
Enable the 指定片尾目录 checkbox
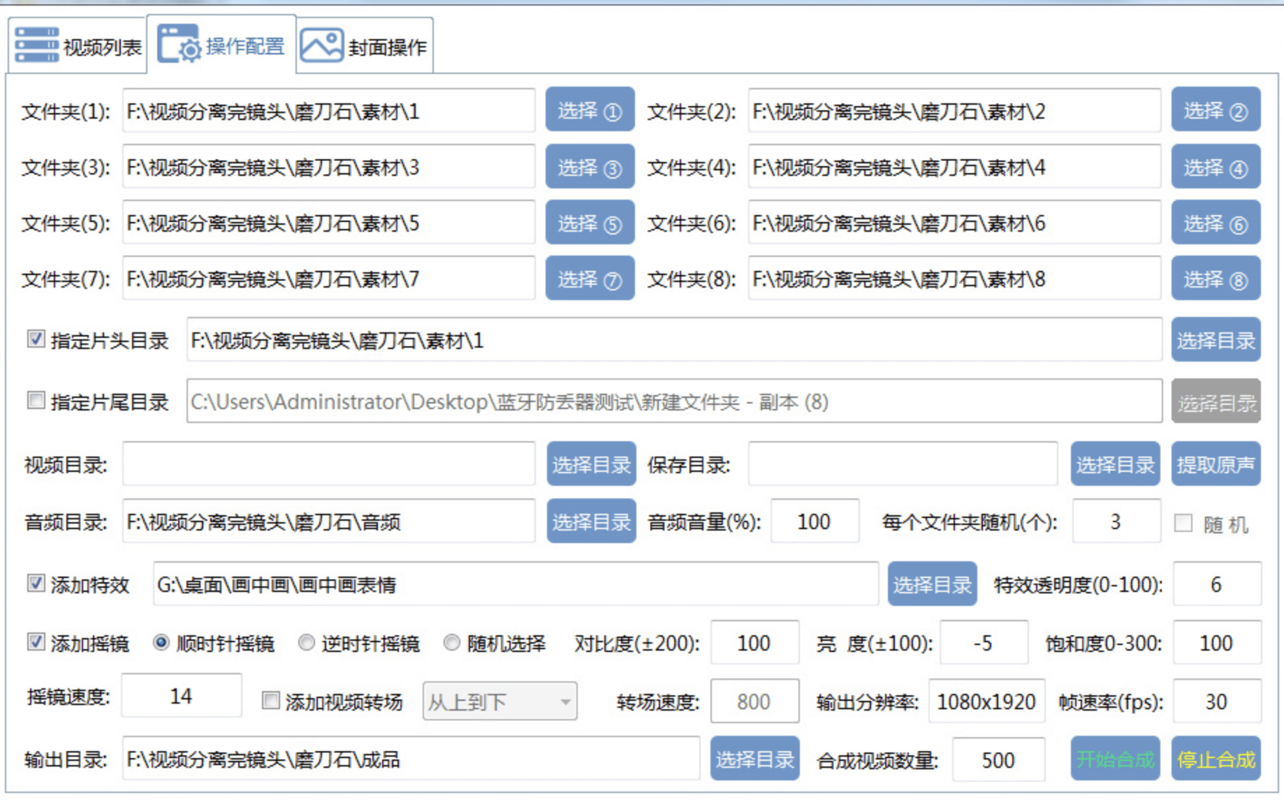pos(36,401)
